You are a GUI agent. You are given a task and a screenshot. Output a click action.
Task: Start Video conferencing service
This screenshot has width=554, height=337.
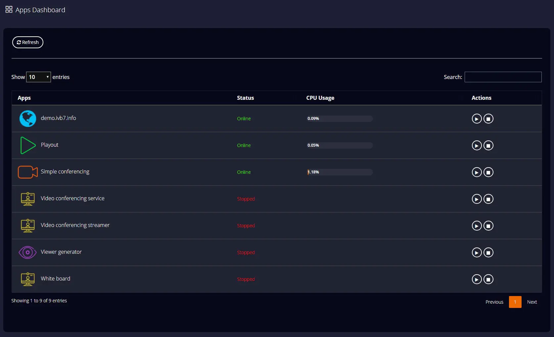[x=477, y=199]
